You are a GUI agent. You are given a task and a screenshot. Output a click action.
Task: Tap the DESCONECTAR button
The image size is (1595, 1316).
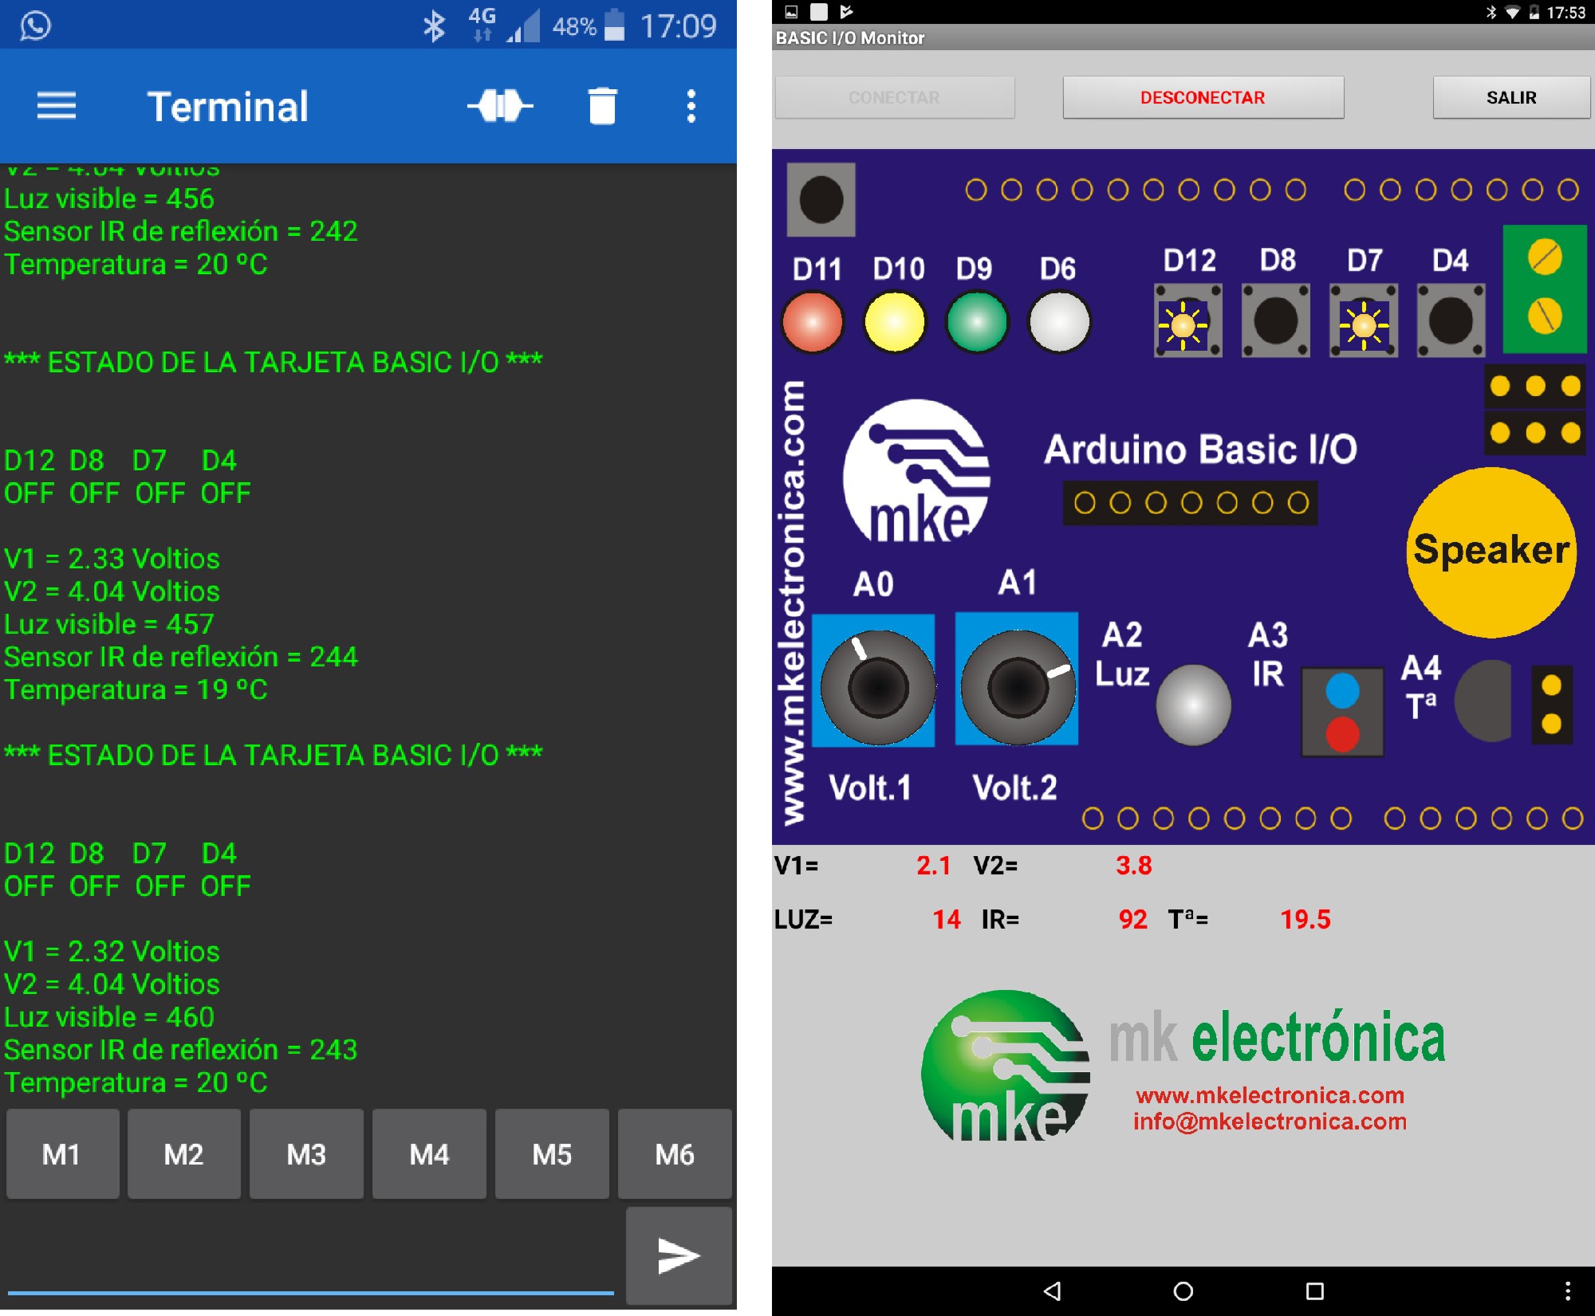coord(1203,97)
